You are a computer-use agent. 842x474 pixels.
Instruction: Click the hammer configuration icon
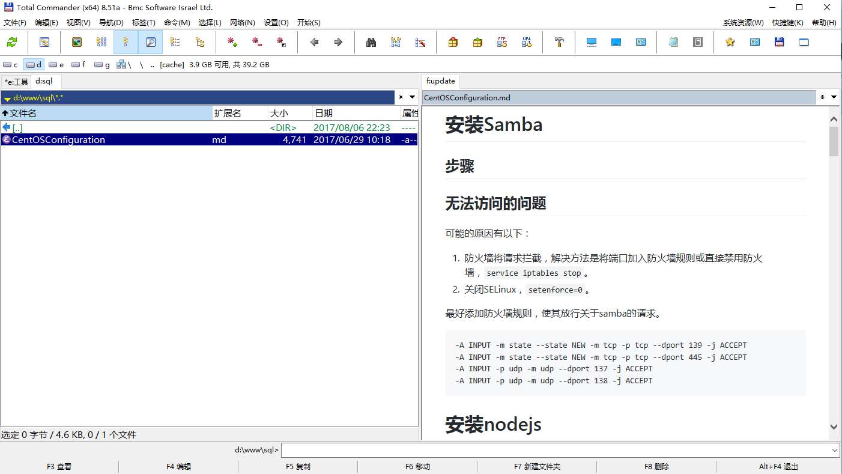coord(559,42)
